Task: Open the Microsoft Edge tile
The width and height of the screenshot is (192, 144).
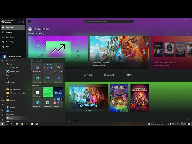Action: tap(37, 78)
